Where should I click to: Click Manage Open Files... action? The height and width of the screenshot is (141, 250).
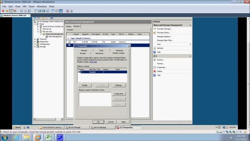(x=165, y=40)
